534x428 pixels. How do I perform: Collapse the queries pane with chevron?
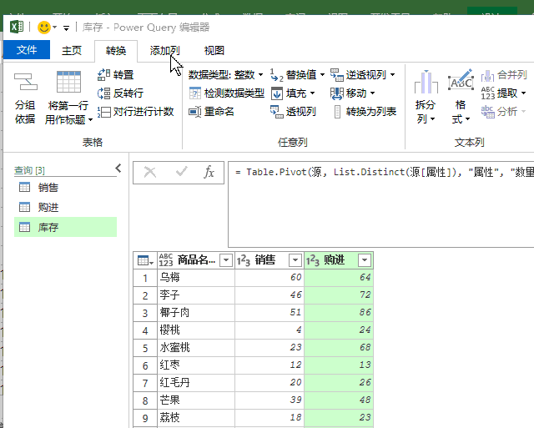tap(118, 169)
